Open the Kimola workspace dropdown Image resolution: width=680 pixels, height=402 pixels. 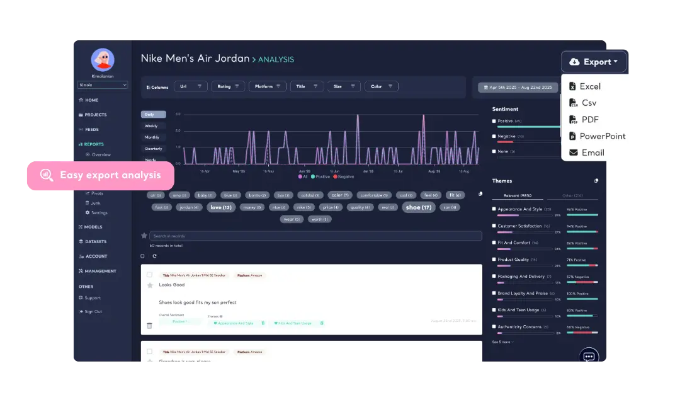103,85
